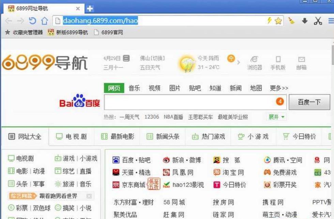
Task: Open calendar icon beside 4月29日
Action: (126, 58)
